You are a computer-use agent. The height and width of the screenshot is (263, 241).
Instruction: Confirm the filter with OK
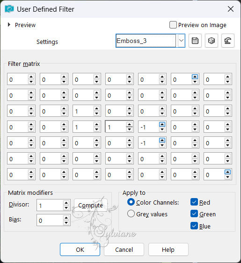(x=80, y=249)
